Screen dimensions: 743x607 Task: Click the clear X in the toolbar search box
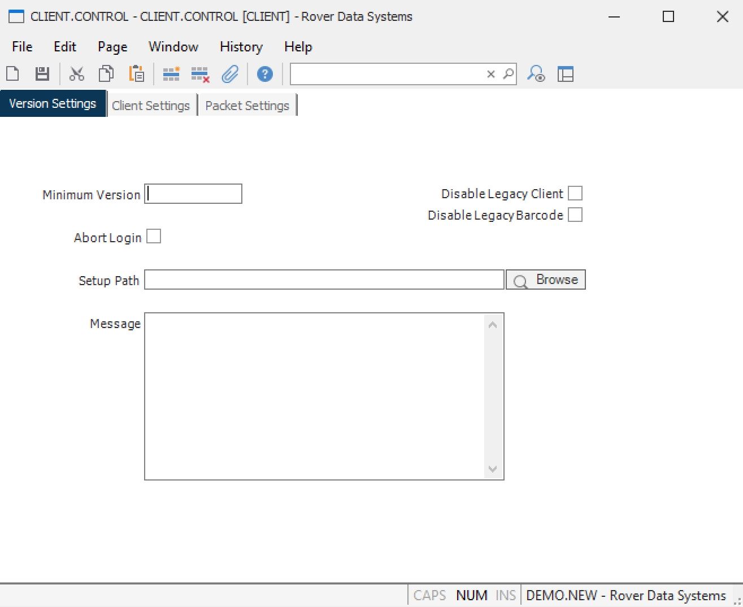coord(491,74)
